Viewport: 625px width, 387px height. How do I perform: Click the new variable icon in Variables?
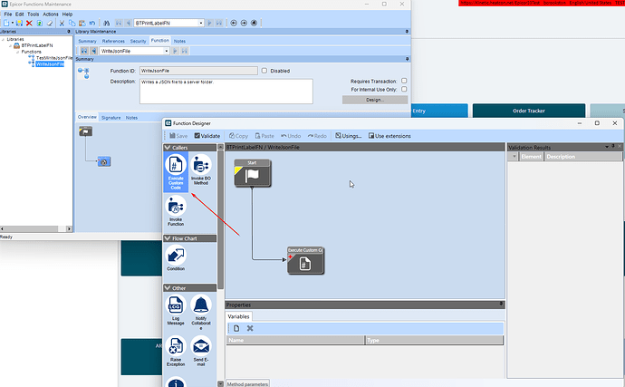(x=236, y=328)
